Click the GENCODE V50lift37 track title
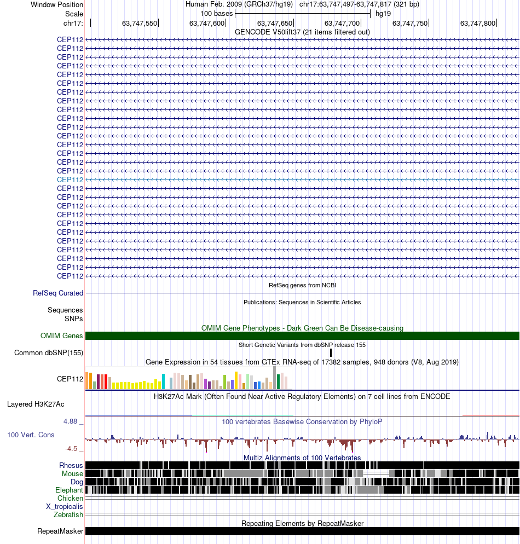 302,32
